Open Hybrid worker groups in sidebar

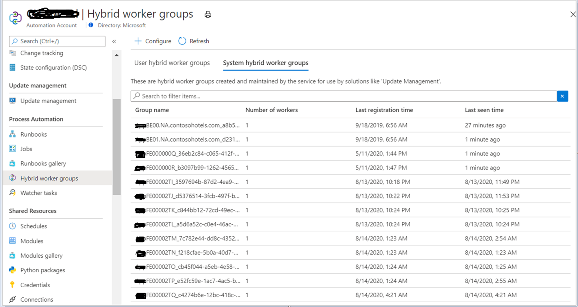pyautogui.click(x=58, y=178)
